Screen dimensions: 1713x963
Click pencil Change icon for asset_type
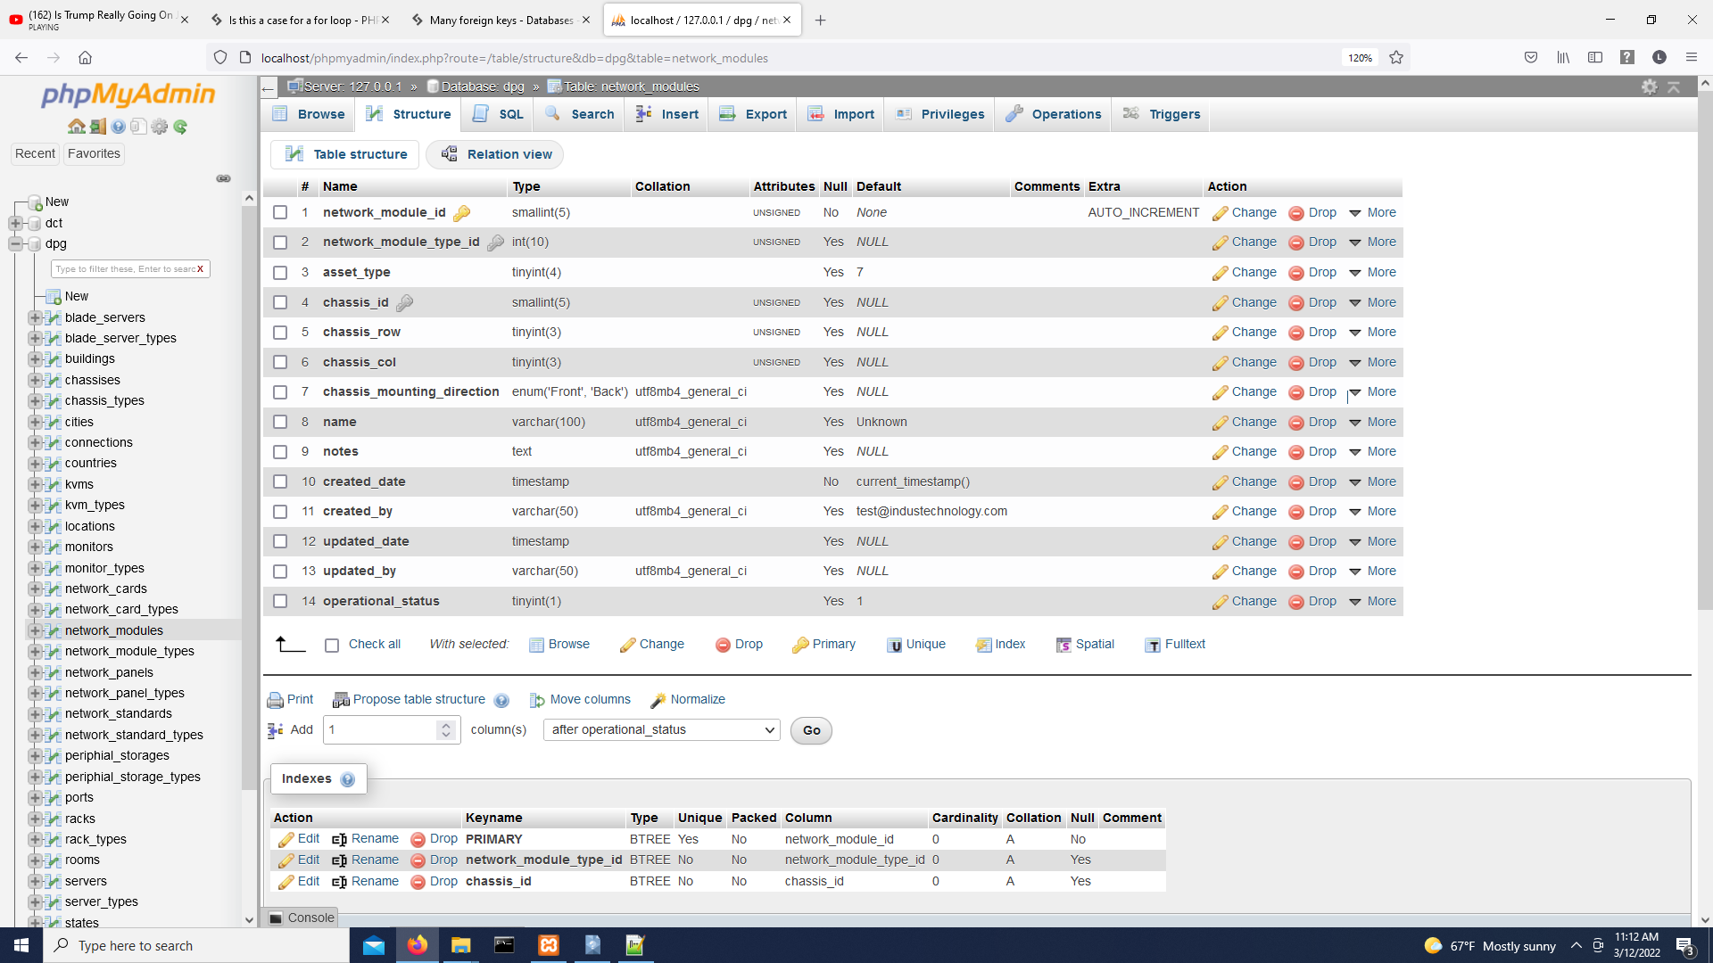click(x=1220, y=273)
